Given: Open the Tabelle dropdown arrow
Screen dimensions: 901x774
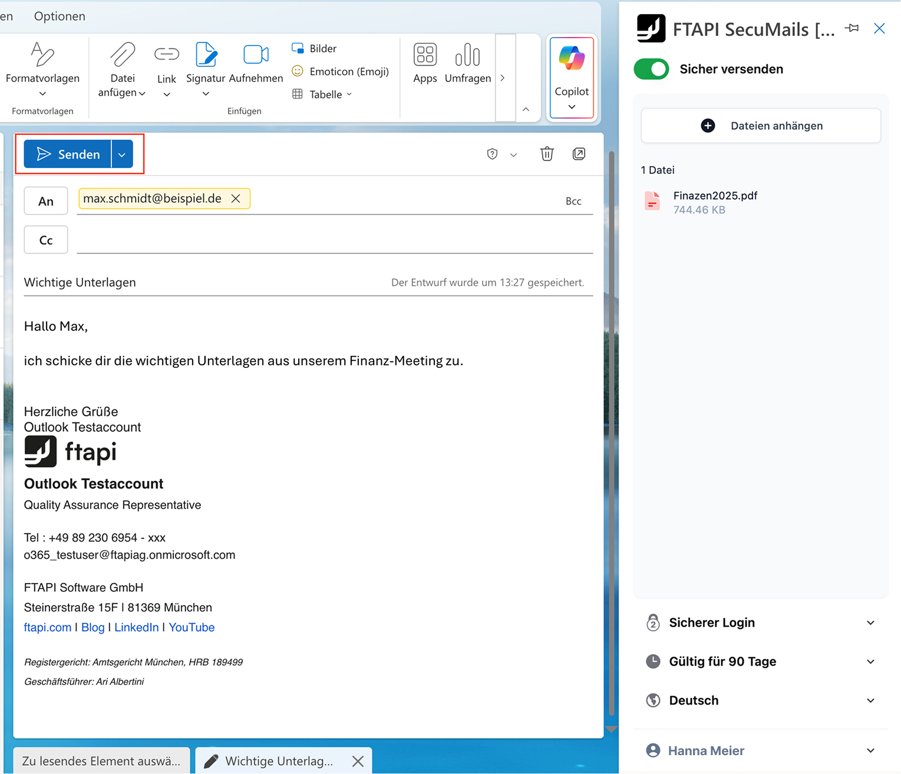Looking at the screenshot, I should click(349, 94).
